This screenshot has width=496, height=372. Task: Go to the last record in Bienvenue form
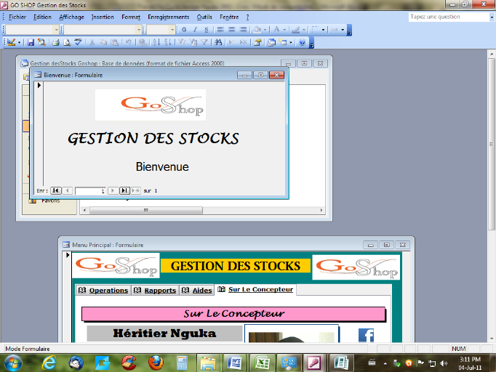[x=124, y=190]
